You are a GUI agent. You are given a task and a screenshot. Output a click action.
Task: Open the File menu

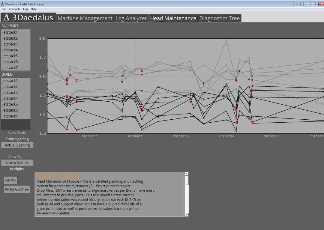tap(4, 9)
